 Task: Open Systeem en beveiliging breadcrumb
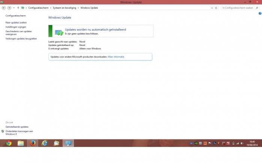click(x=64, y=8)
